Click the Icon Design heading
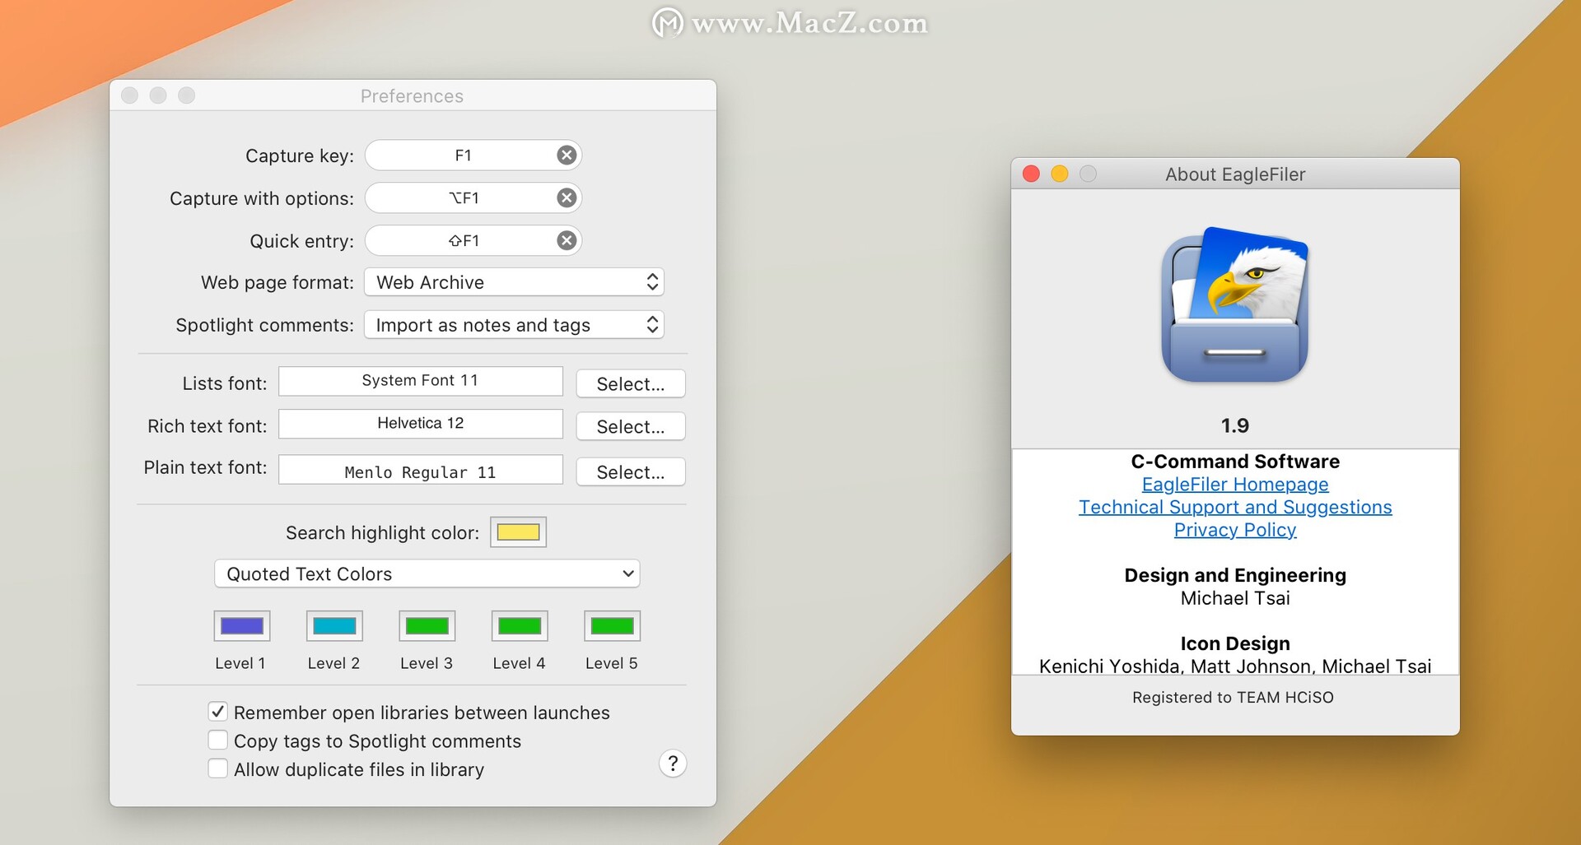Screen dimensions: 1581x845 tap(1235, 643)
